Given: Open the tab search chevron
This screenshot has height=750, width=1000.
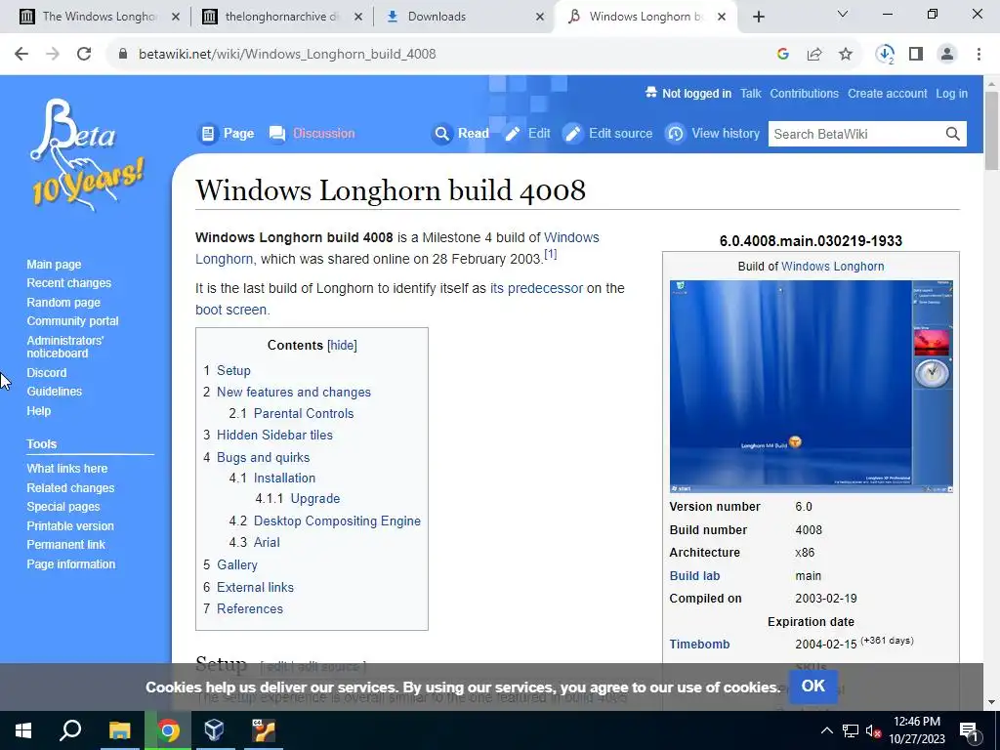Looking at the screenshot, I should pos(843,14).
